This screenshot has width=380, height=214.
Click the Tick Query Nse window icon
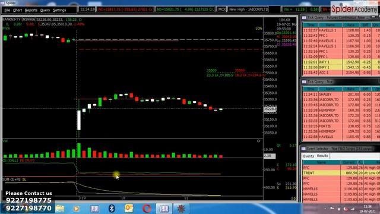[x=304, y=82]
